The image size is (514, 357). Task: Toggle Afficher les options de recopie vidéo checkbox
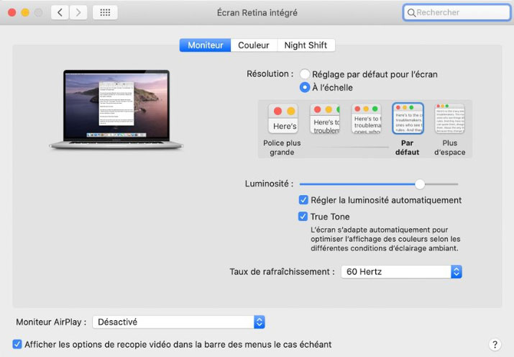click(x=17, y=344)
